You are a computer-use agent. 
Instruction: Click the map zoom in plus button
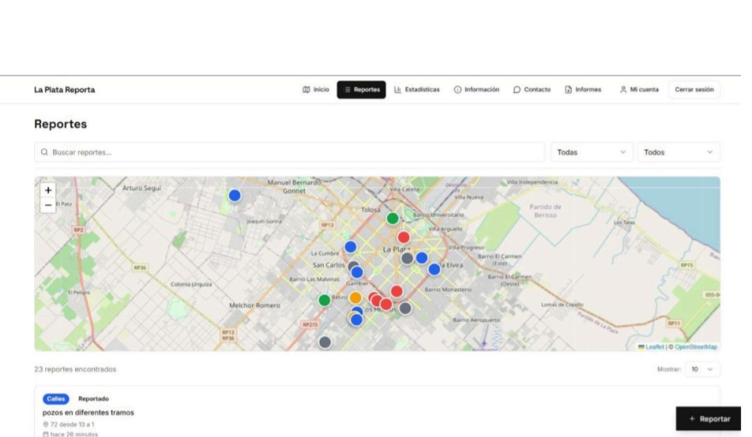[48, 190]
